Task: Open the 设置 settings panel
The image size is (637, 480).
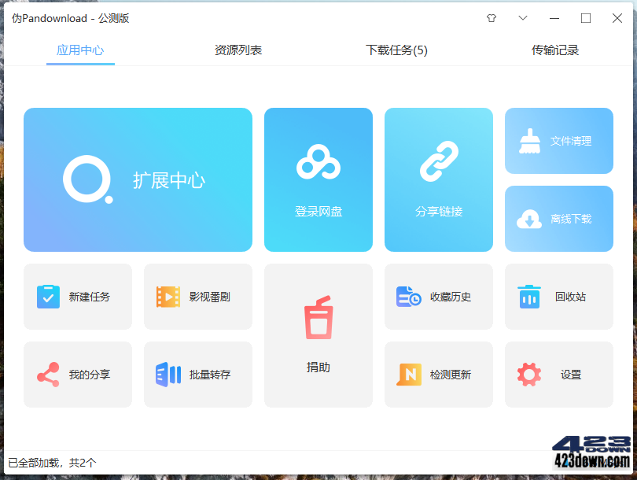Action: point(558,375)
